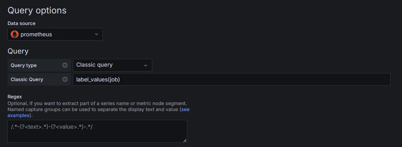Screen dimensions: 402x147
Task: Click the info icon beside Classic Query
Action: point(65,79)
